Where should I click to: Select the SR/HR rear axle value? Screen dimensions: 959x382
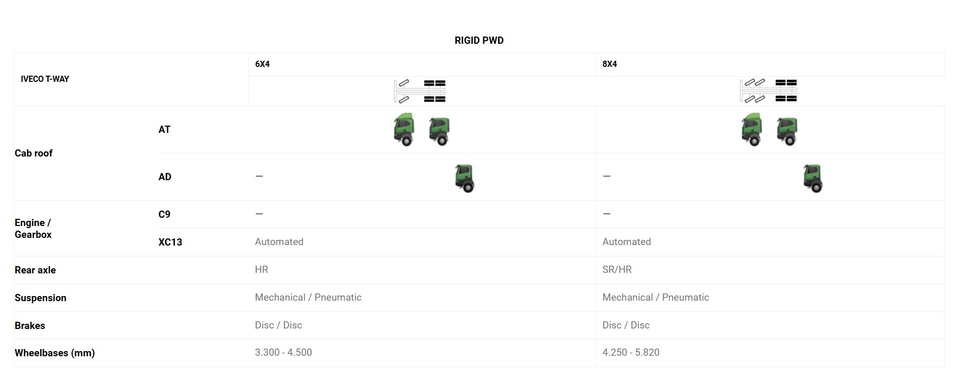(617, 269)
